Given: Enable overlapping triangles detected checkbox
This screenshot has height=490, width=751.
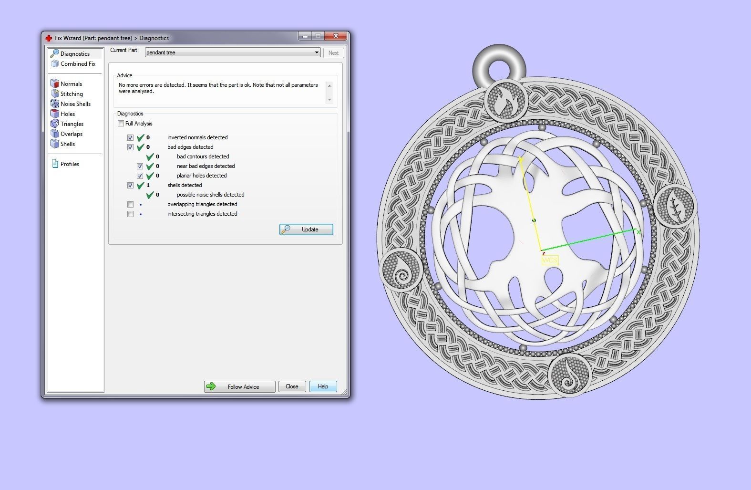Looking at the screenshot, I should click(x=130, y=204).
